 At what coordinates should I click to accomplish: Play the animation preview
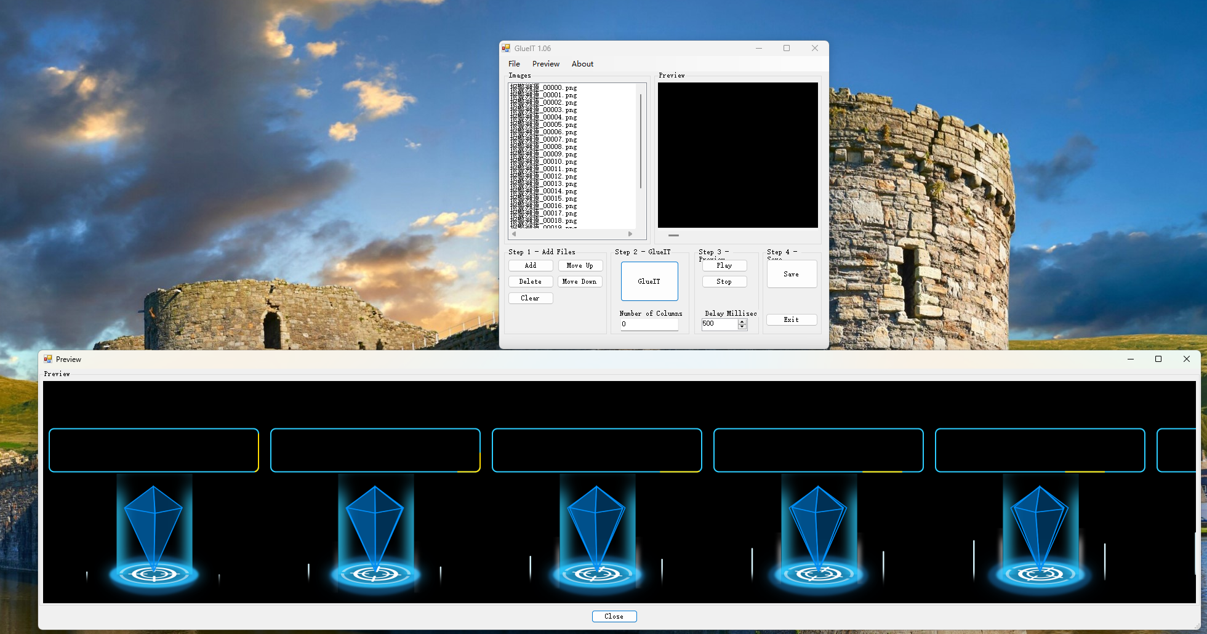coord(724,265)
